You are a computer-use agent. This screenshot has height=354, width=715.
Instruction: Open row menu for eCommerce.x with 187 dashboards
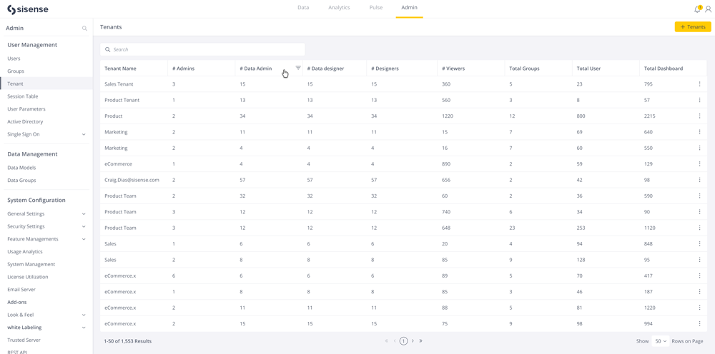699,292
